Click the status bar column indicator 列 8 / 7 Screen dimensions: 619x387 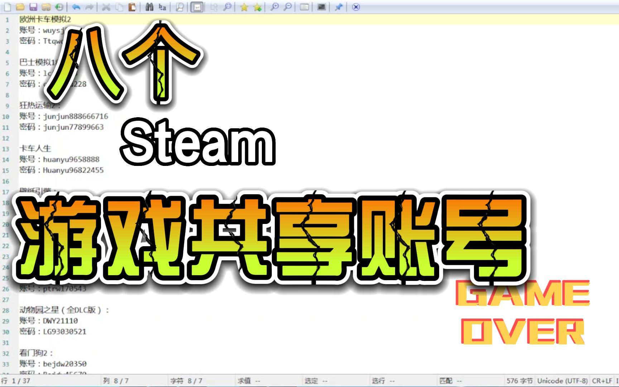click(116, 381)
